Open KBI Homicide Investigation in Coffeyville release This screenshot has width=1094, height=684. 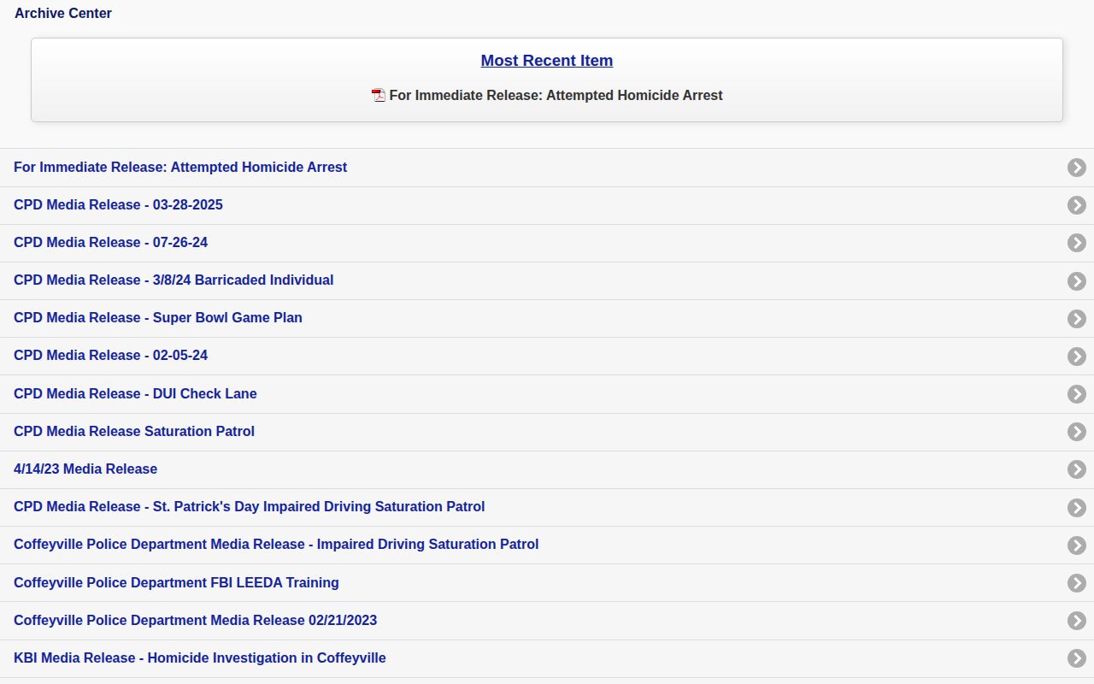[547, 658]
